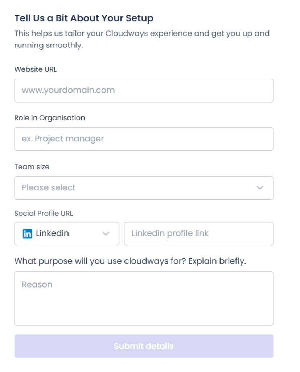Click the "Team size" label
The height and width of the screenshot is (372, 300).
[x=32, y=167]
